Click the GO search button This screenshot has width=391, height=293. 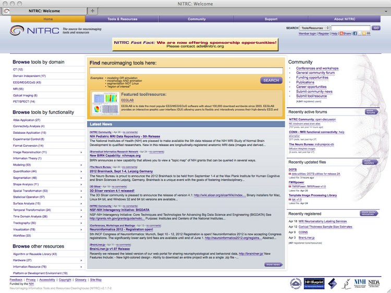coord(376,28)
